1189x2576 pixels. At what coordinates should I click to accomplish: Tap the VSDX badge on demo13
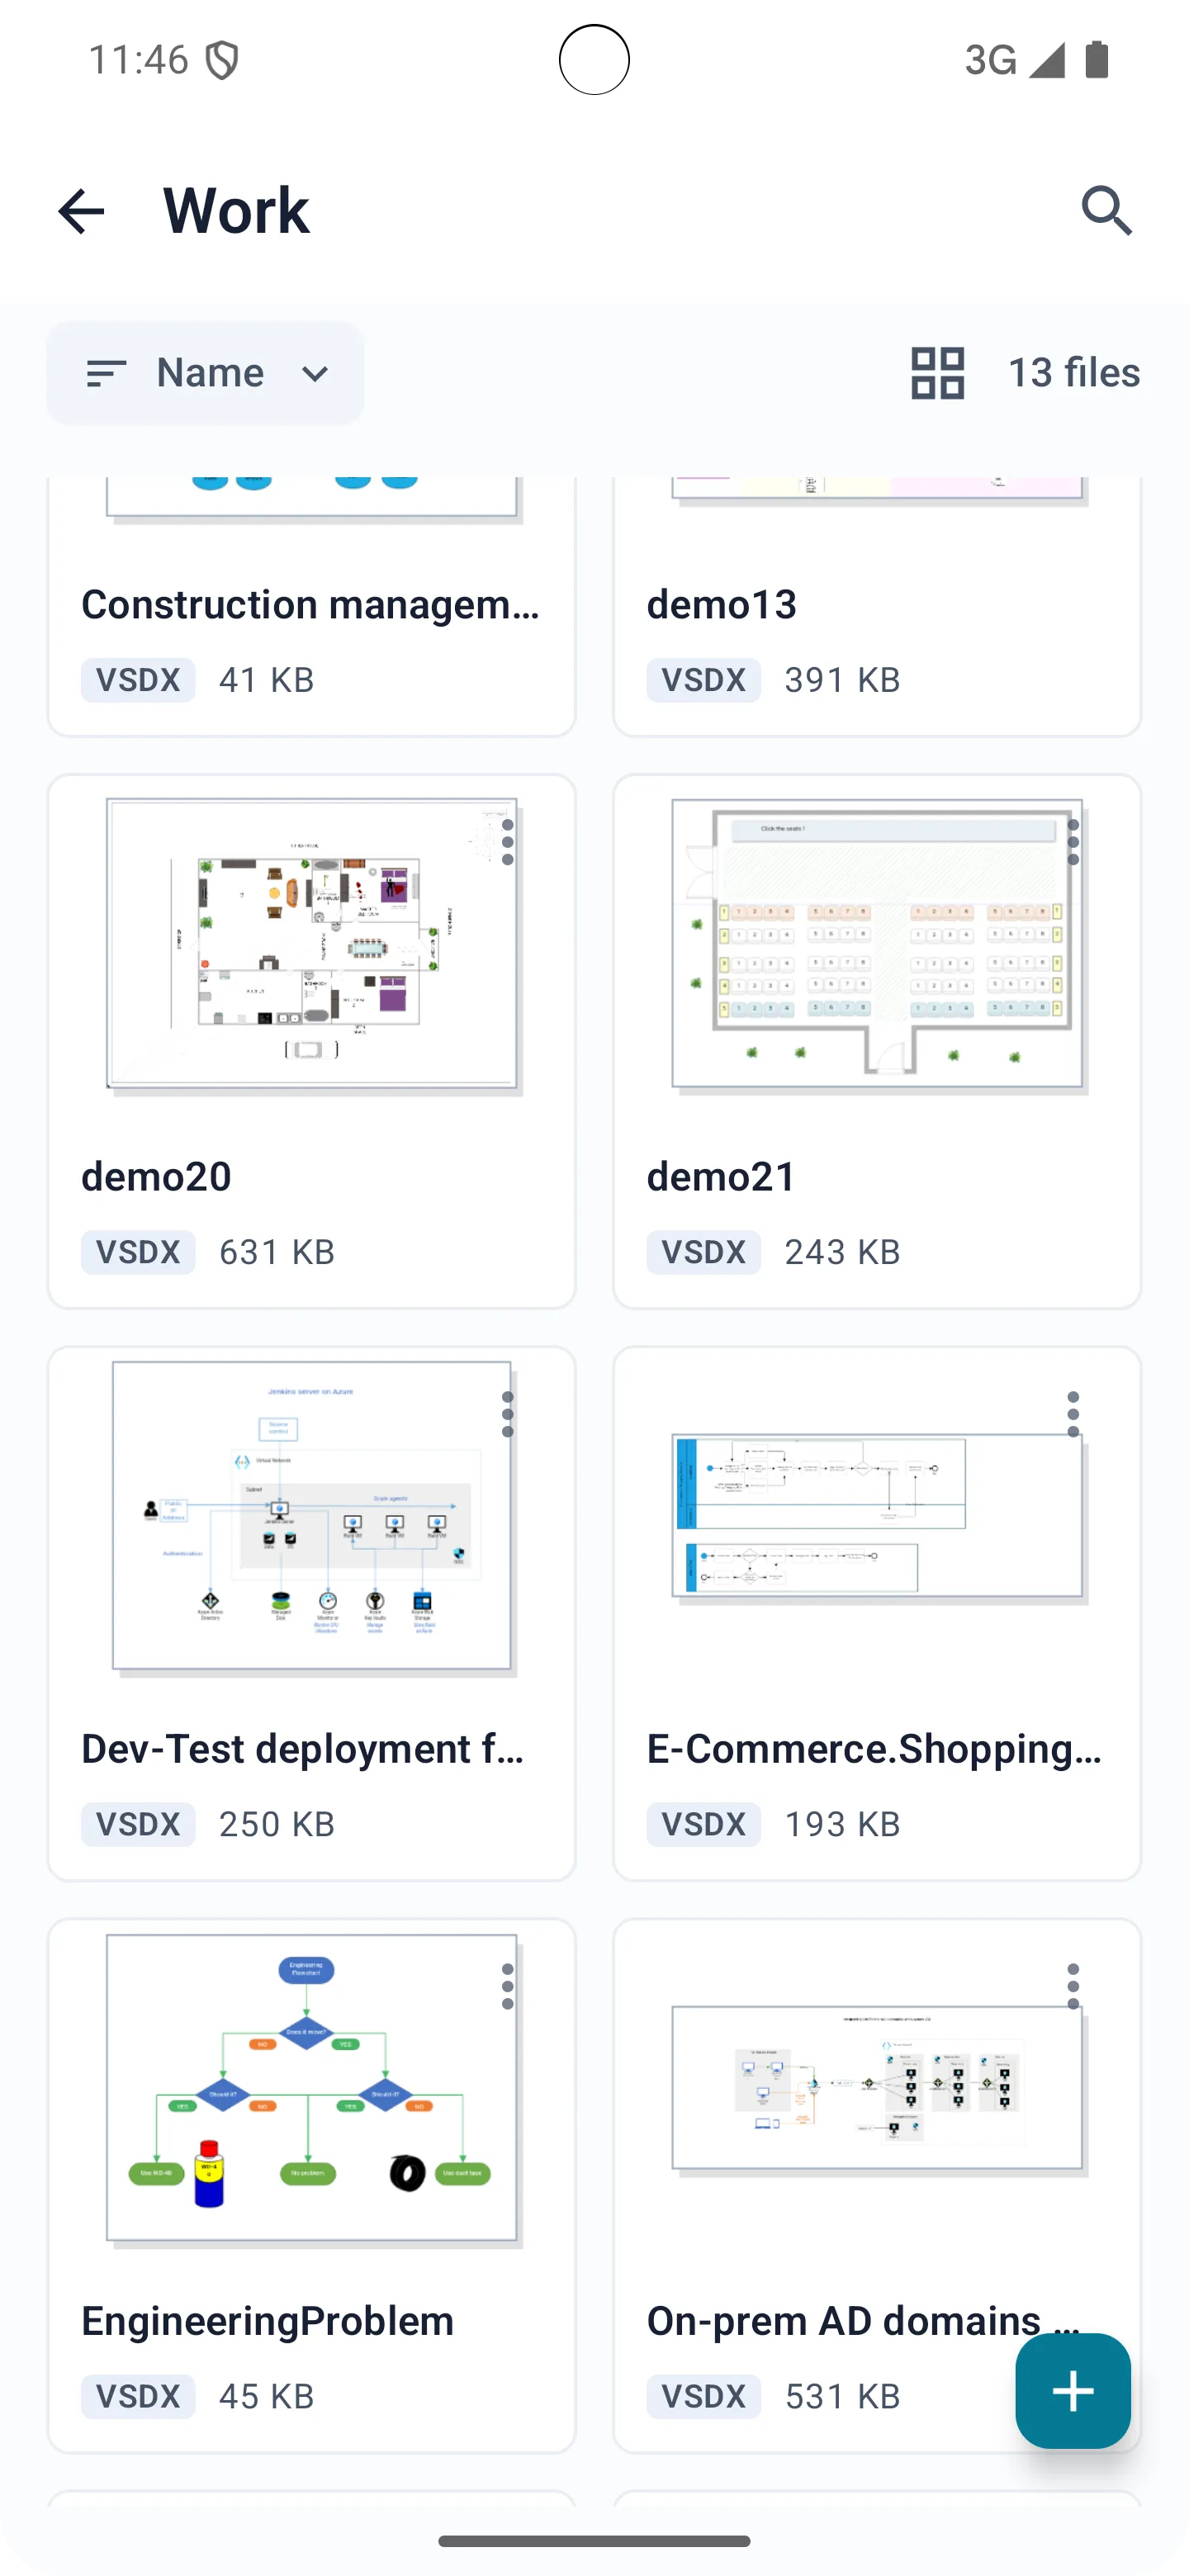tap(704, 680)
